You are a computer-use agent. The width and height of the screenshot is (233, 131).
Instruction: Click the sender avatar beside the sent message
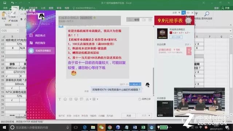tap(147, 85)
